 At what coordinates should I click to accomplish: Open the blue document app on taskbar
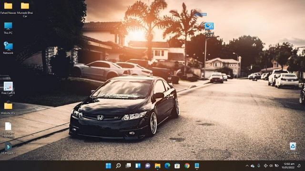point(197,166)
